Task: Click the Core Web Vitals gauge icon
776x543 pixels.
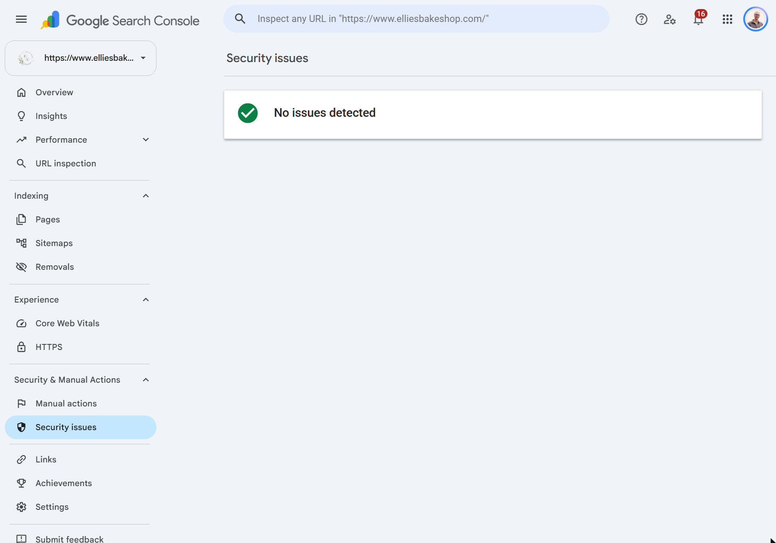Action: coord(21,324)
